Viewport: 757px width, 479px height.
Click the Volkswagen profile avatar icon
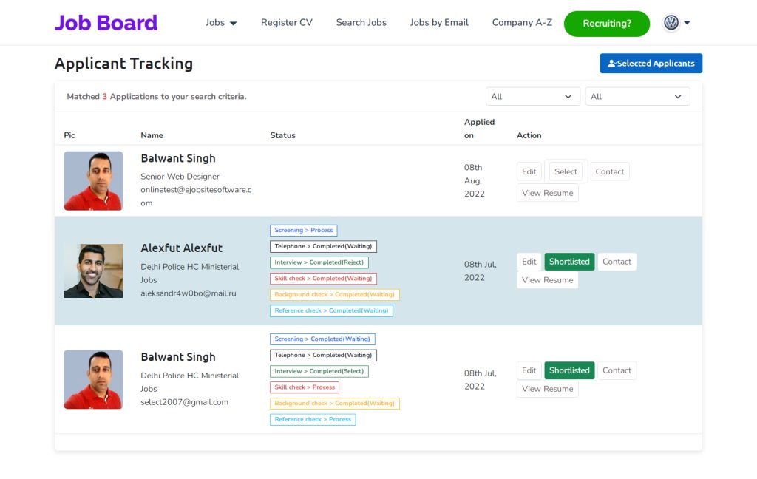[670, 22]
